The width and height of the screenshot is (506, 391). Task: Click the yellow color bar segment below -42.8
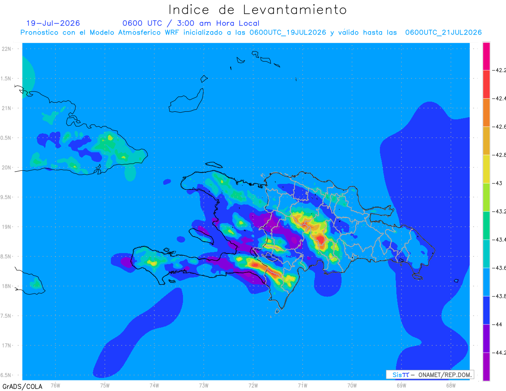pyautogui.click(x=486, y=169)
